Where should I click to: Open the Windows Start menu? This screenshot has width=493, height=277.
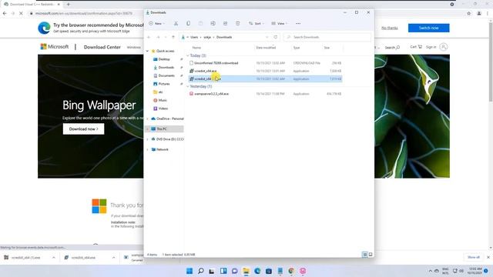pos(189,271)
